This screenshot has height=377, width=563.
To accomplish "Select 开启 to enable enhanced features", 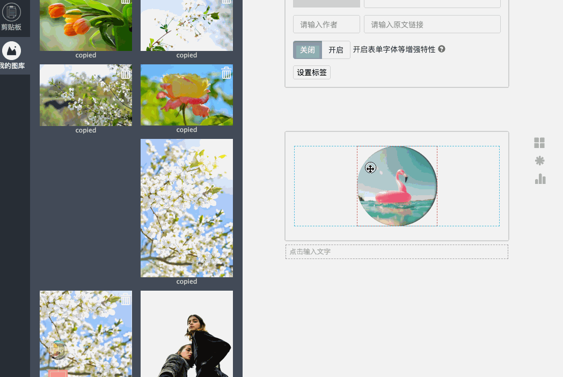I will pos(336,50).
